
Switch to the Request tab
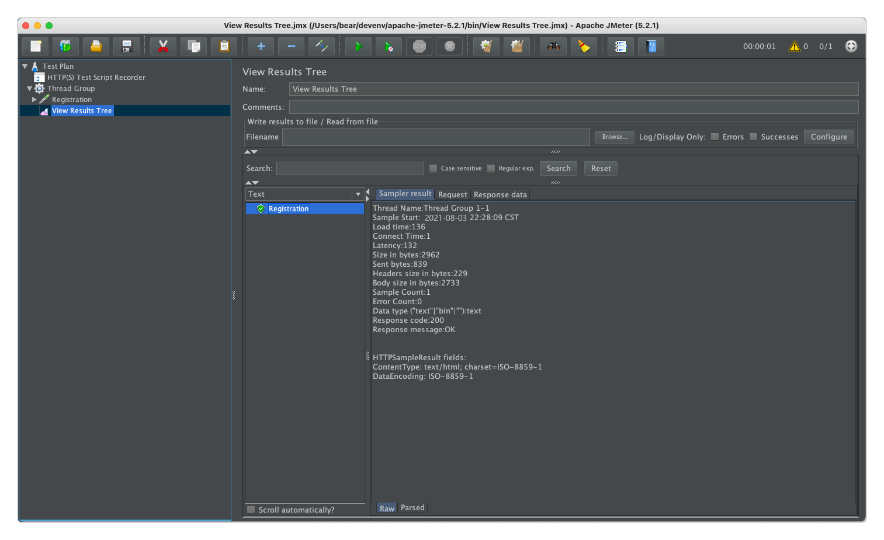453,194
